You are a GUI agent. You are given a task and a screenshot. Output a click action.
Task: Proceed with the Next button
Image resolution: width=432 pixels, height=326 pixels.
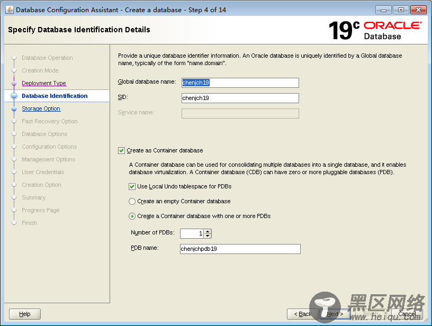coord(335,314)
